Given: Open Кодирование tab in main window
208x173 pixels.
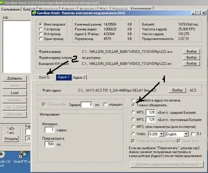Looking at the screenshot, I should pyautogui.click(x=141, y=8).
